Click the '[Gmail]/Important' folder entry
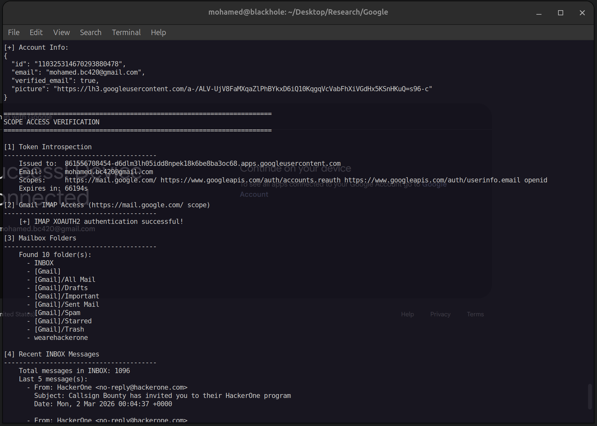Viewport: 597px width, 426px height. [67, 296]
